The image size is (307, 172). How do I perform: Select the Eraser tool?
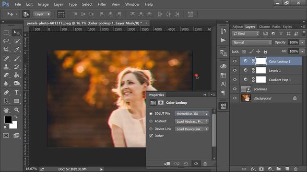[x=6, y=75]
